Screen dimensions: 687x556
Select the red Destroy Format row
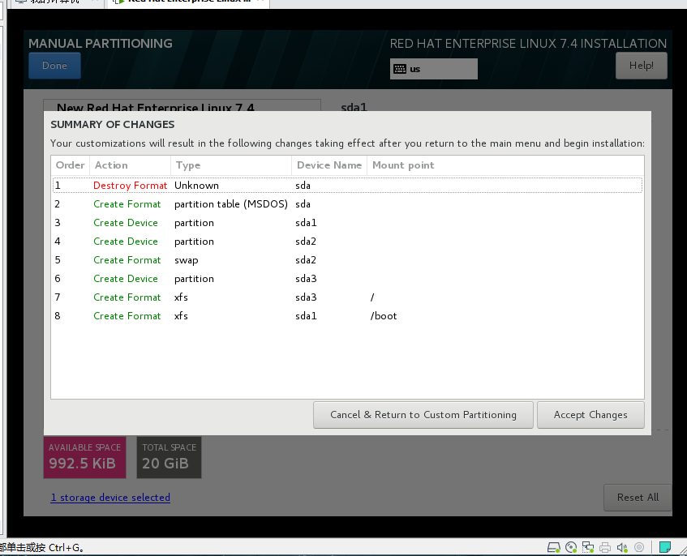click(x=347, y=185)
